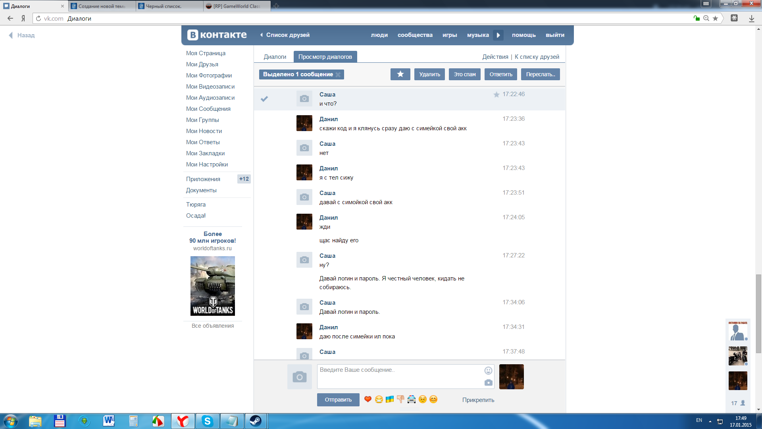This screenshot has height=429, width=762.
Task: Click the ВКонтакте logo
Action: point(217,35)
